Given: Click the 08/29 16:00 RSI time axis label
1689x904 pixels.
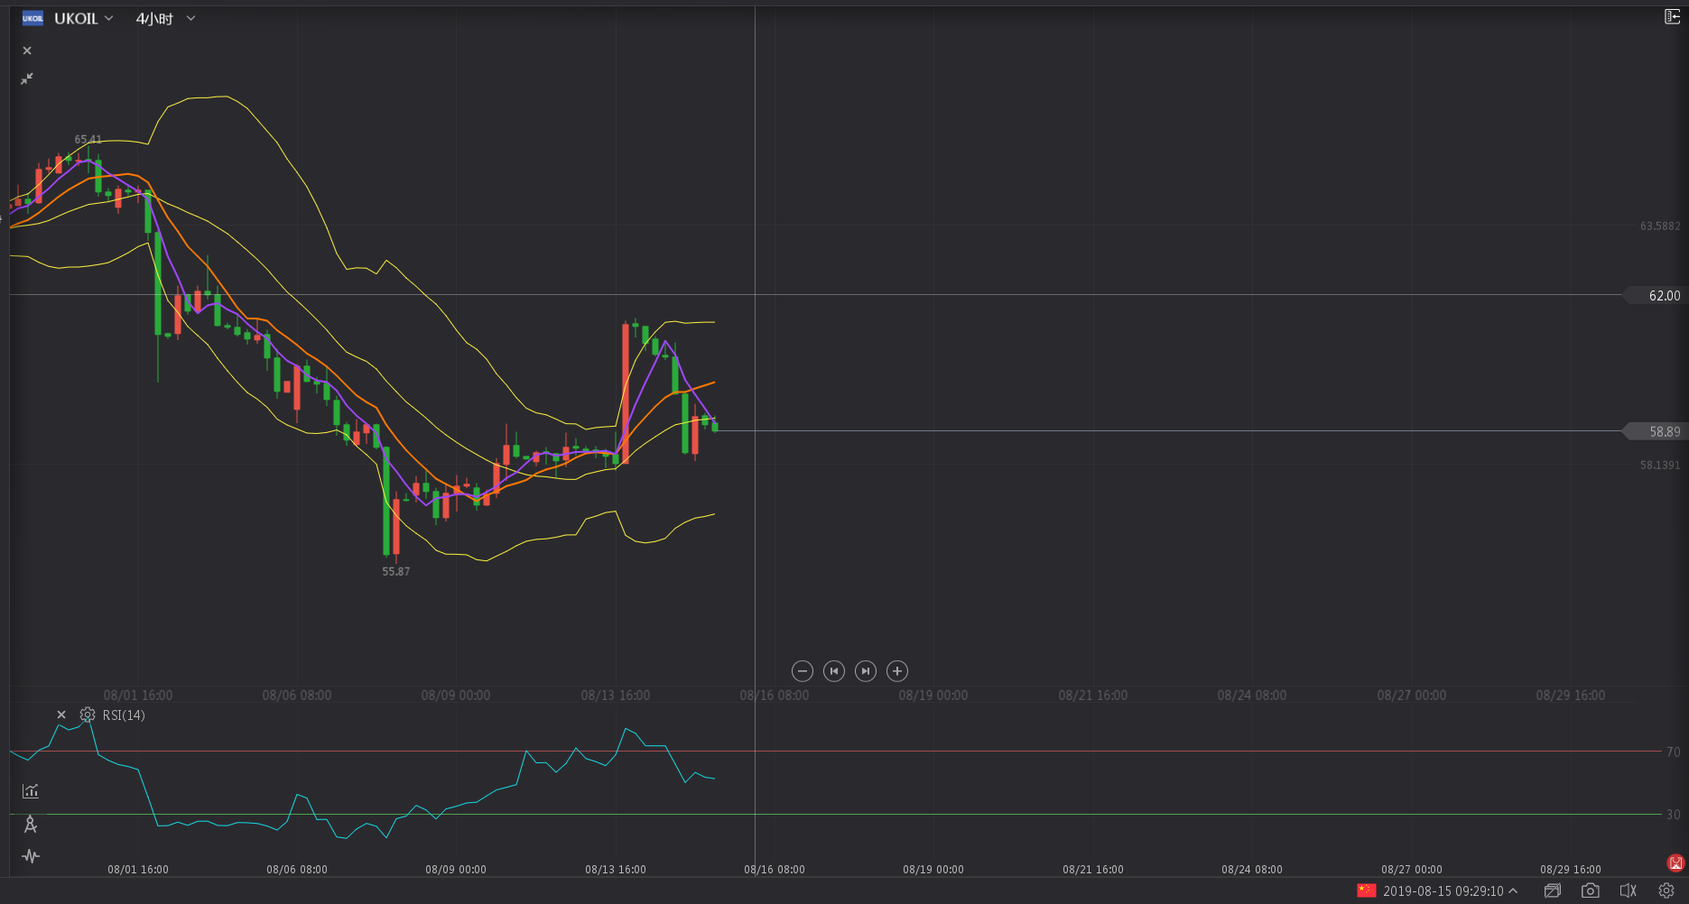Looking at the screenshot, I should click(1571, 870).
